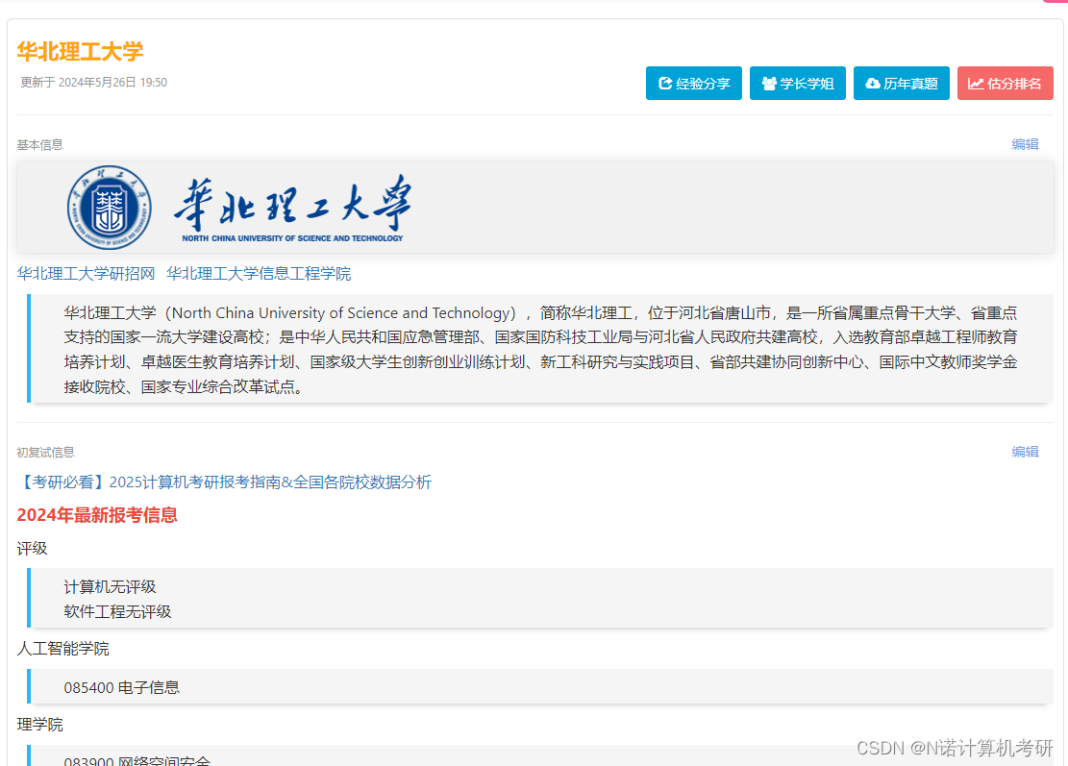Click the 初复试信息 section label
The height and width of the screenshot is (766, 1068).
45,452
